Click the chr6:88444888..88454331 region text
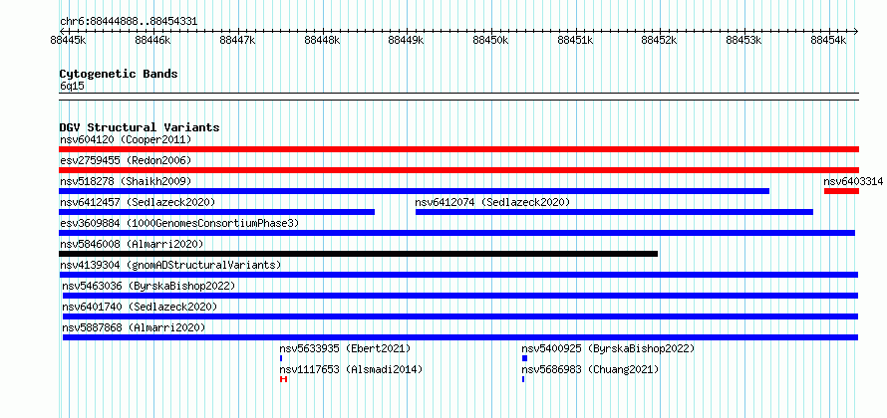Image resolution: width=887 pixels, height=418 pixels. (129, 22)
